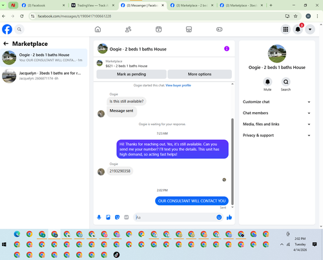
Task: Click the Mark as pending button
Action: pos(131,74)
